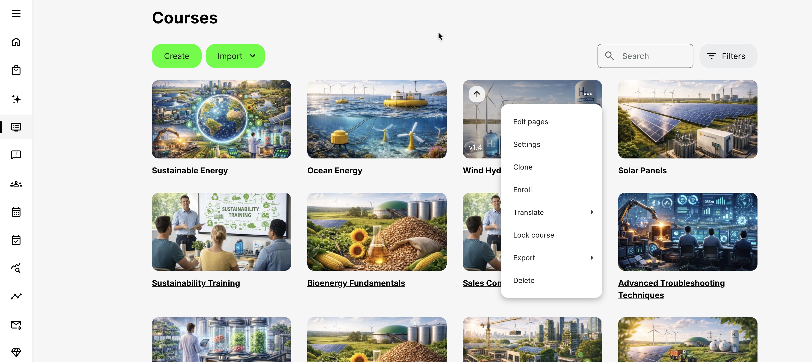Click into the Search input field

tap(645, 56)
